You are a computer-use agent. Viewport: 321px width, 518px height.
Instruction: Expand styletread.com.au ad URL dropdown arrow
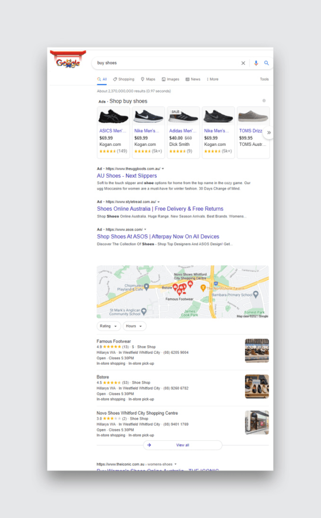click(x=158, y=202)
